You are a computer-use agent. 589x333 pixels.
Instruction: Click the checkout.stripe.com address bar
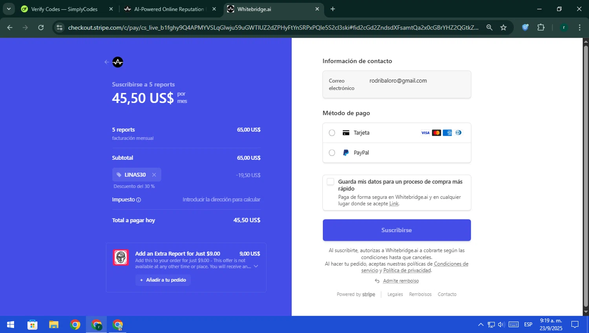[273, 28]
